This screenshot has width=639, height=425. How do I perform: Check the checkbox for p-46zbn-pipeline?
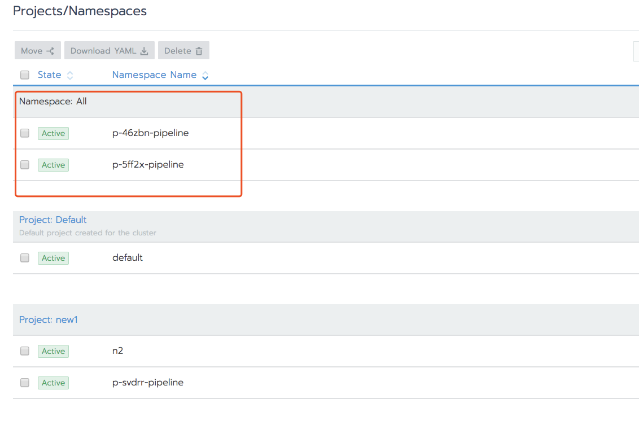pyautogui.click(x=24, y=133)
